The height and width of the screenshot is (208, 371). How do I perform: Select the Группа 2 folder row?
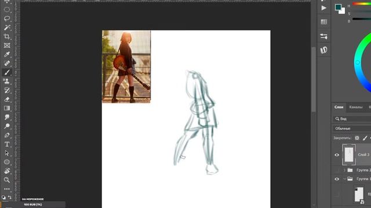pyautogui.click(x=351, y=170)
